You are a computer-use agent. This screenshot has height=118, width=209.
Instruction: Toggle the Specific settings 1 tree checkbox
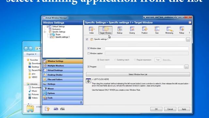[51, 37]
